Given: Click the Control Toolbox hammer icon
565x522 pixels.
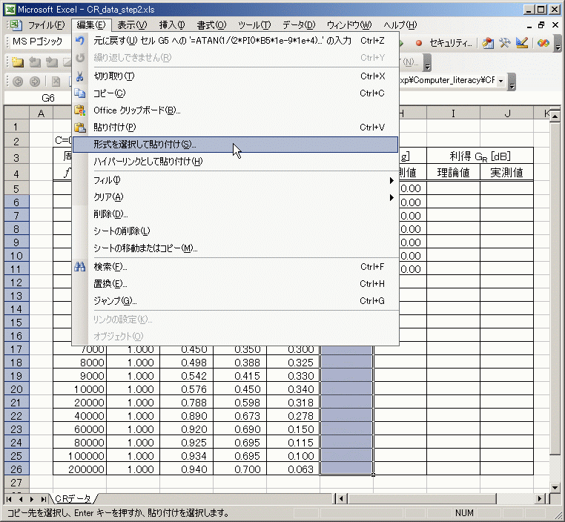Looking at the screenshot, I should click(505, 43).
